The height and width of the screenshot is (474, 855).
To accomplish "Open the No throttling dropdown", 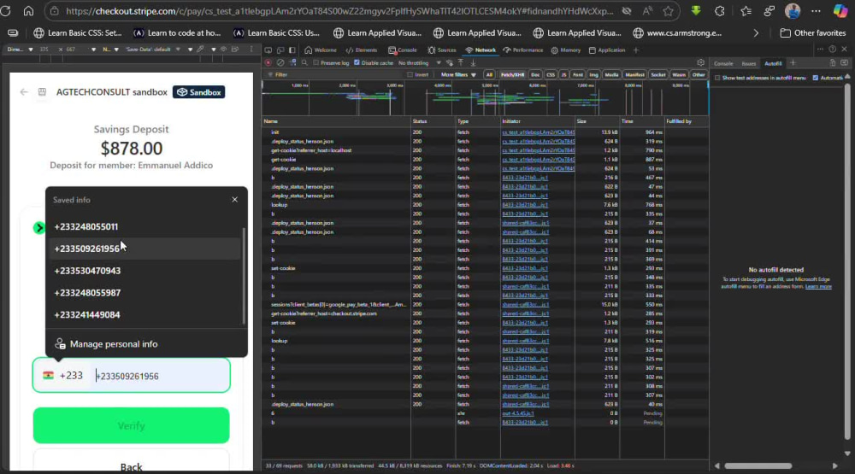I will 419,63.
